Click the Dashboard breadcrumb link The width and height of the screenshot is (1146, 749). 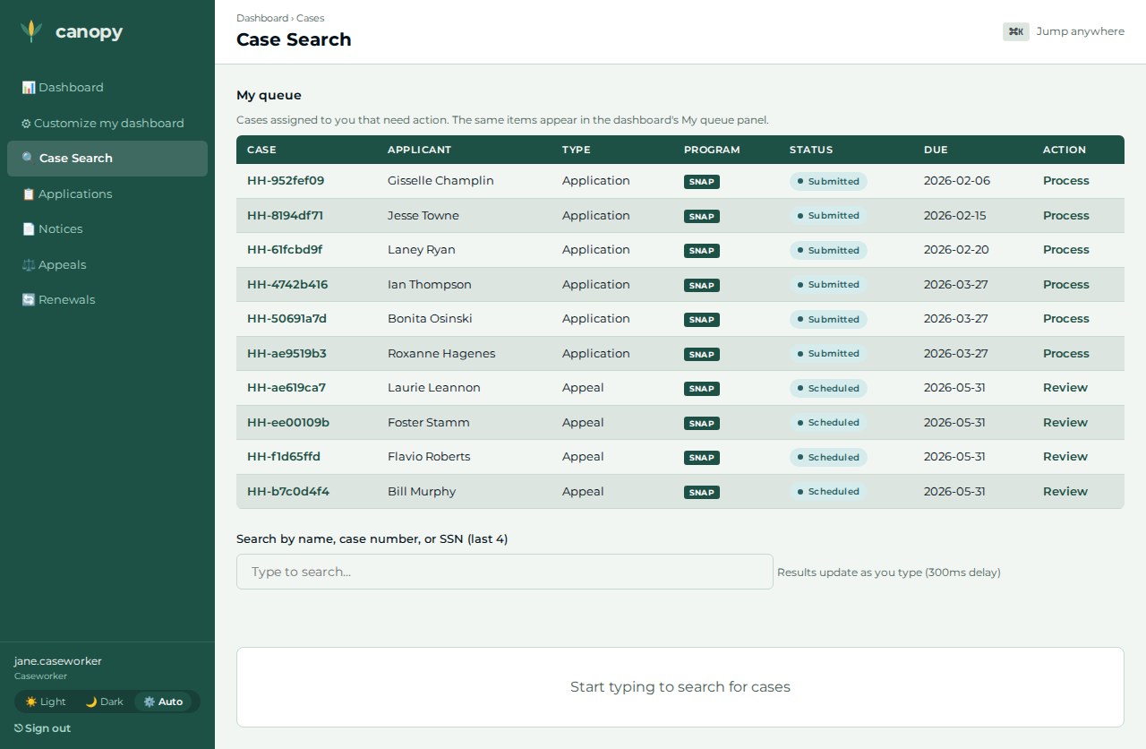262,18
